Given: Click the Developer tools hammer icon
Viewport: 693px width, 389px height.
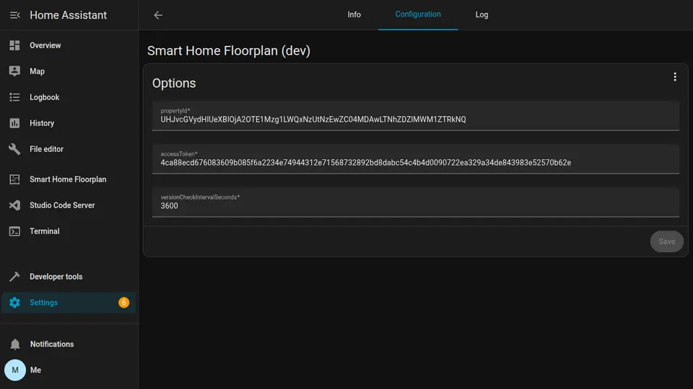Looking at the screenshot, I should (14, 277).
